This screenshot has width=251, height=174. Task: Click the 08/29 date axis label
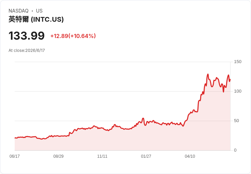coord(58,156)
